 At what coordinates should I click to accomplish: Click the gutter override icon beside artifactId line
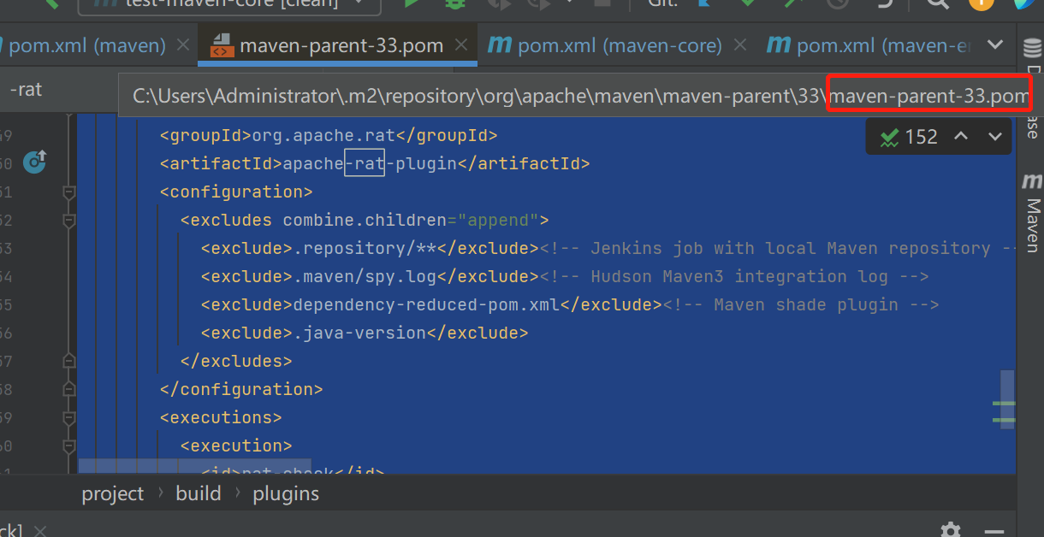(x=34, y=161)
